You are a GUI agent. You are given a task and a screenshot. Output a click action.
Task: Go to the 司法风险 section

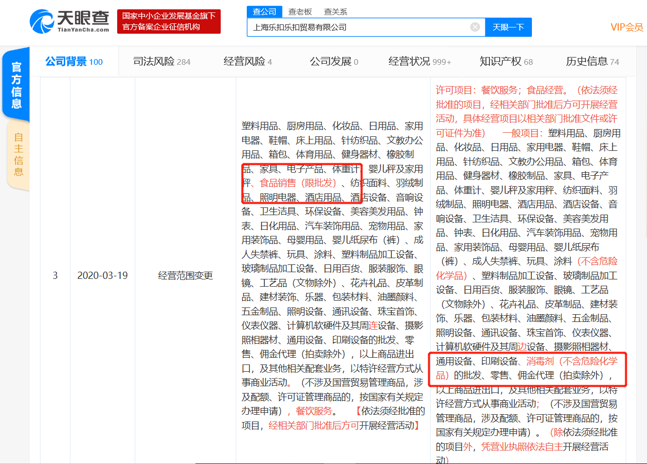(x=162, y=62)
